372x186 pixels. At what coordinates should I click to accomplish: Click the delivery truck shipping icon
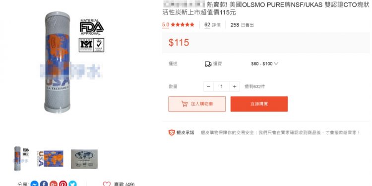208,64
